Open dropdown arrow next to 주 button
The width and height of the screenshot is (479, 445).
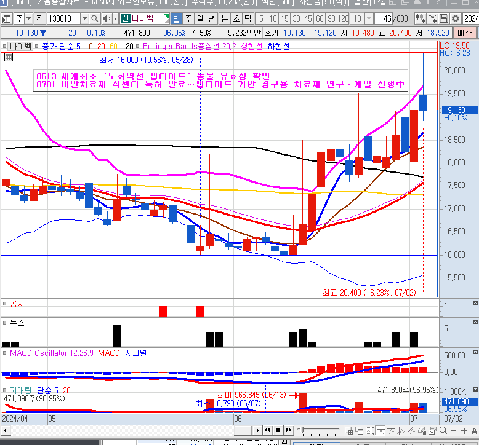[x=30, y=19]
